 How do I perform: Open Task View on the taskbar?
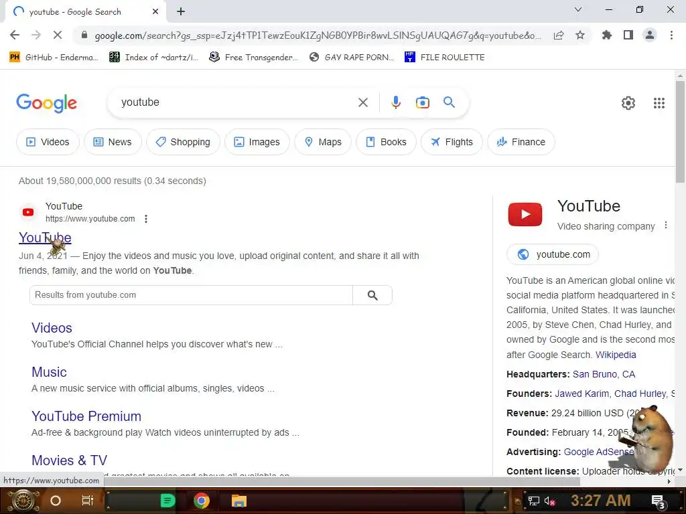88,501
